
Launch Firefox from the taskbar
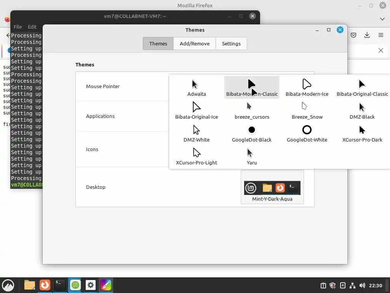[45, 285]
